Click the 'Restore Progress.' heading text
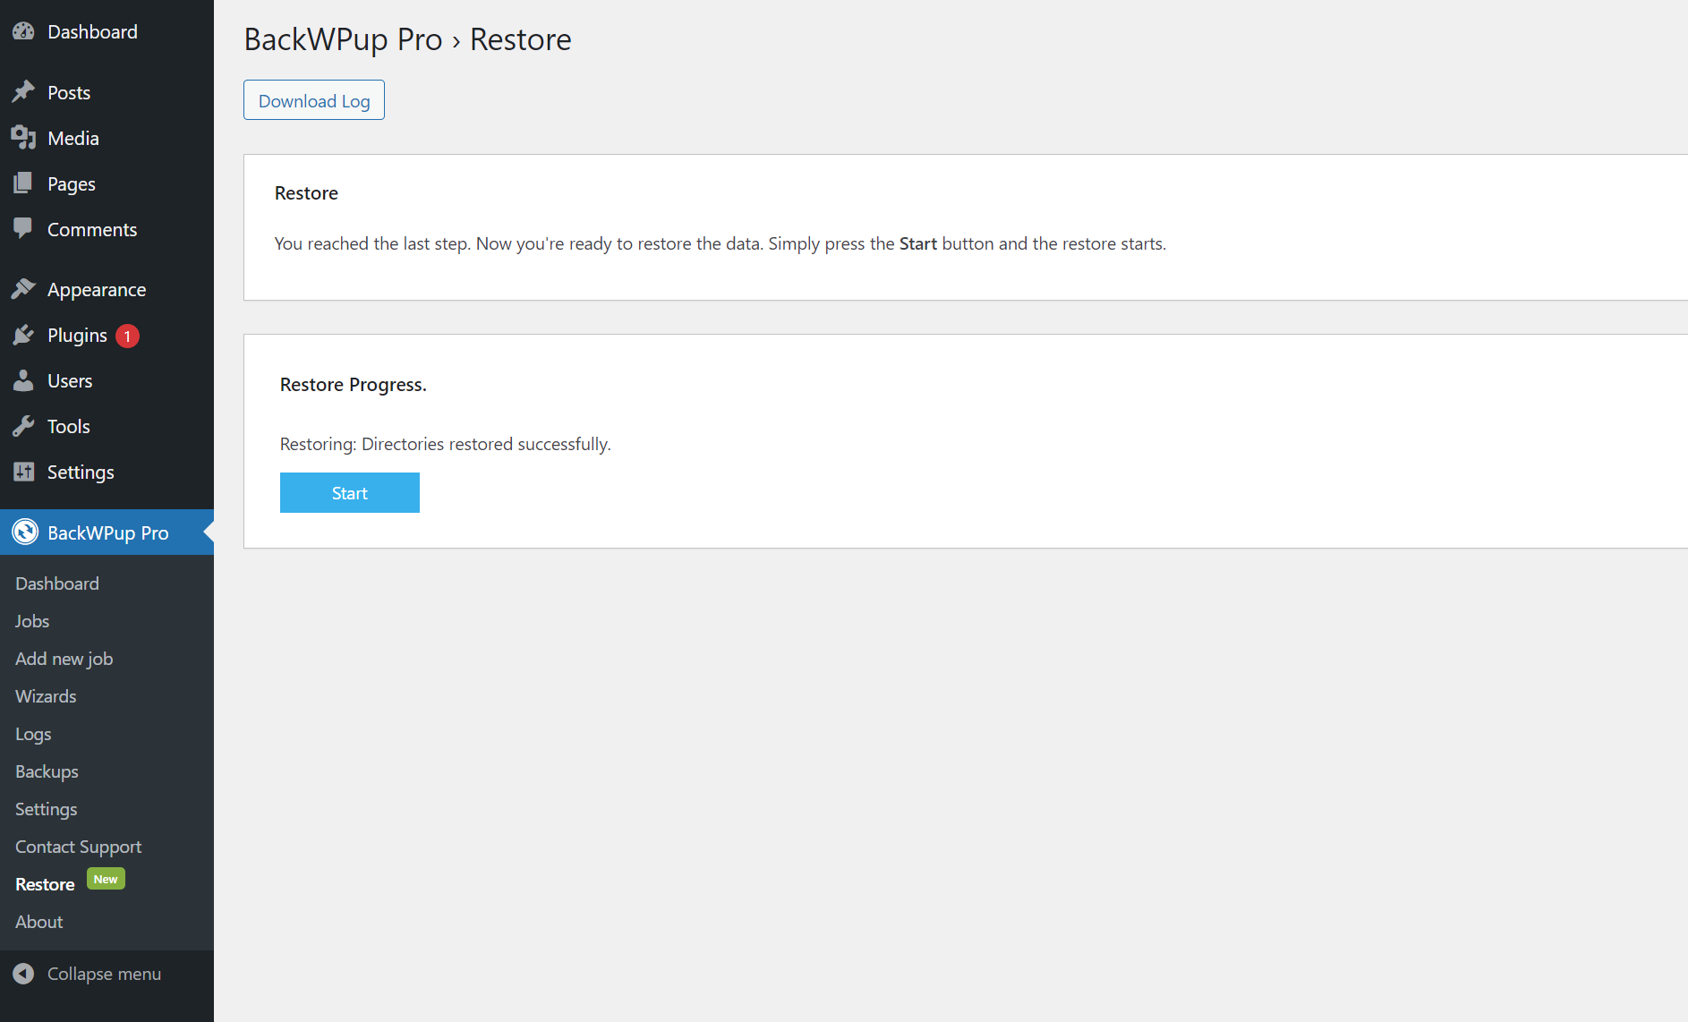 (354, 385)
